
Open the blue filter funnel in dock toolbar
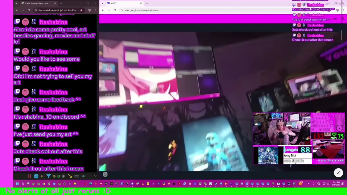click(x=49, y=176)
